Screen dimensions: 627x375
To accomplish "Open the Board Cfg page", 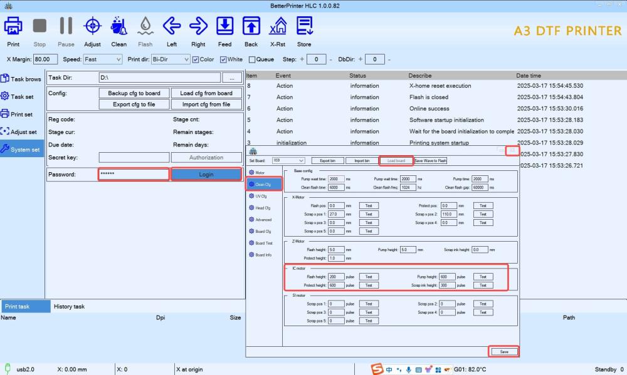I will (x=260, y=231).
